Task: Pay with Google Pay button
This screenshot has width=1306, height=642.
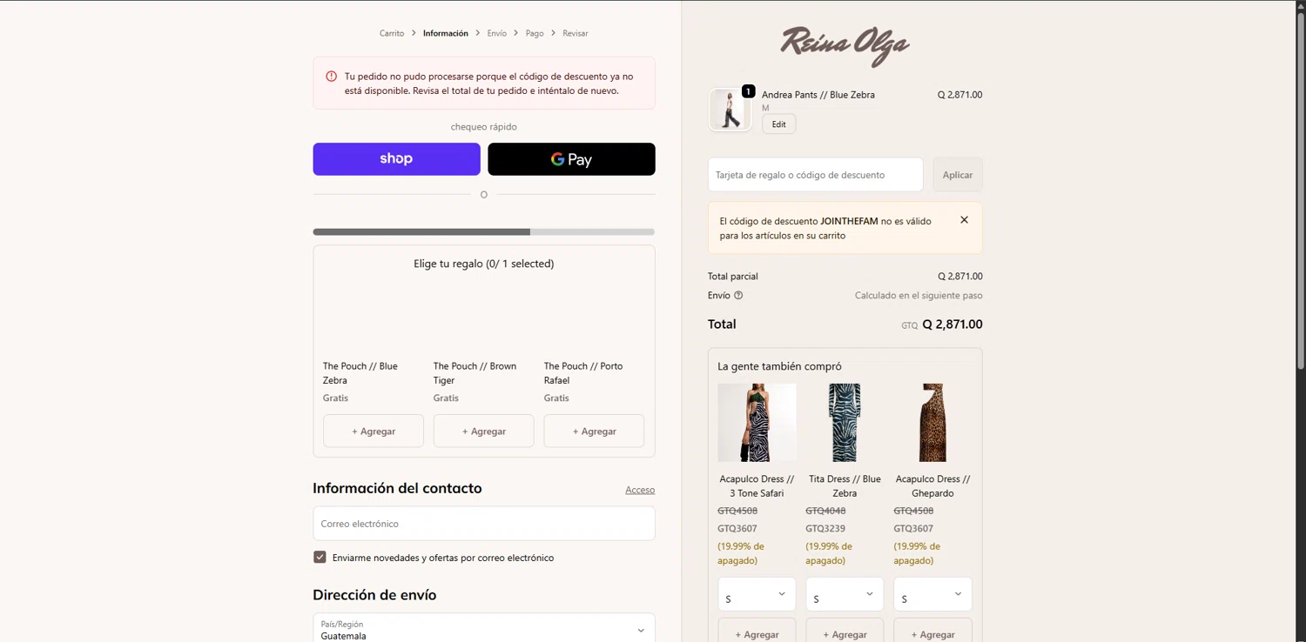Action: click(571, 159)
